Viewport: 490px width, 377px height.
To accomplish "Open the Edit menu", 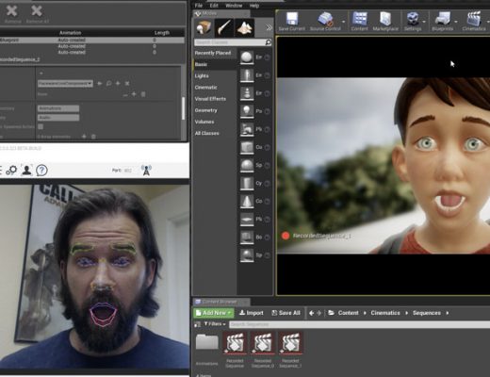I will coord(214,6).
